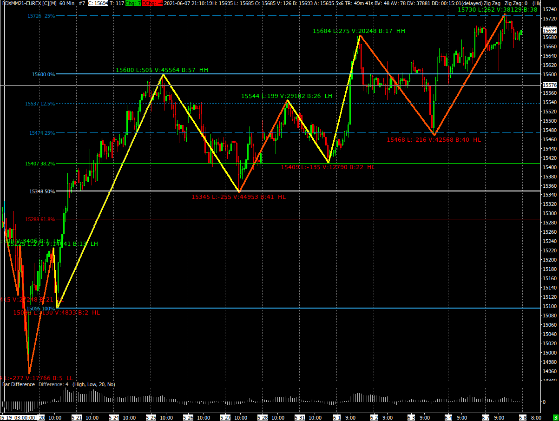Click the 15468 L:-216 V:42568 HL label
This screenshot has width=559, height=421.
click(x=434, y=139)
